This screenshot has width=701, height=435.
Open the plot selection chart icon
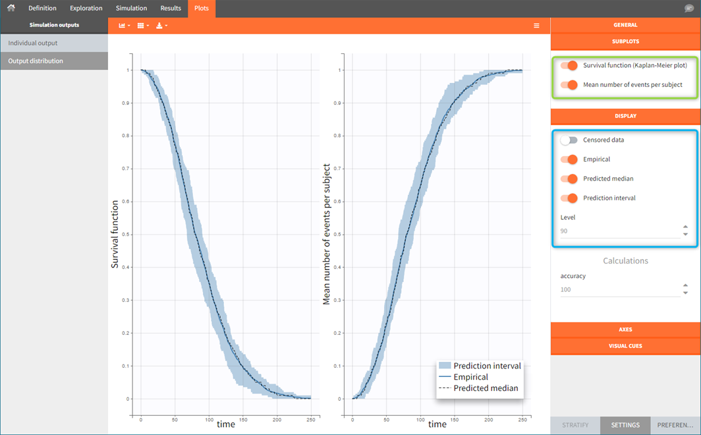pos(123,26)
